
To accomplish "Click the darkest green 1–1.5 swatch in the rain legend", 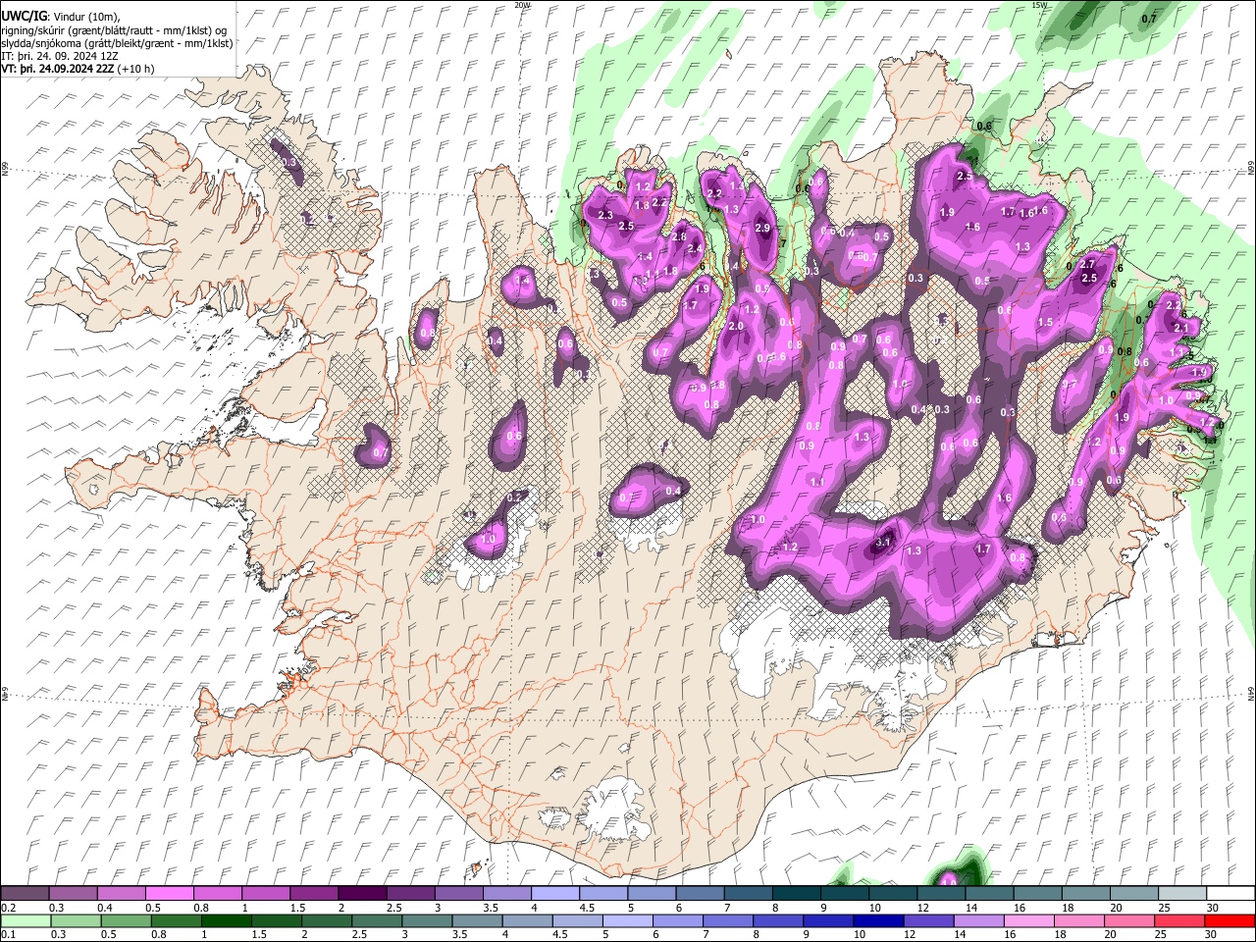I will point(225,920).
